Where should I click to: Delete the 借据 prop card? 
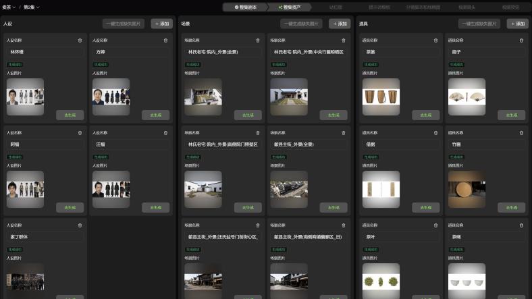[435, 133]
